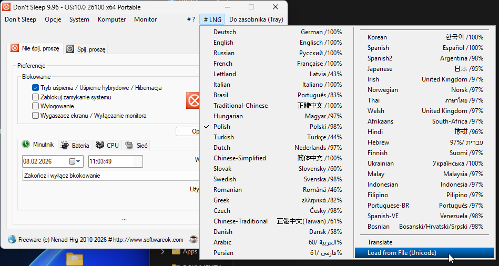499x266 pixels.
Task: Click the network icon on Sieć tab
Action: click(129, 146)
